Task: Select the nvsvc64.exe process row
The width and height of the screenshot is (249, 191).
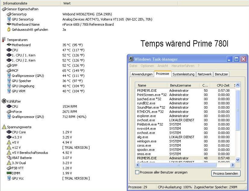Action: pyautogui.click(x=185, y=129)
